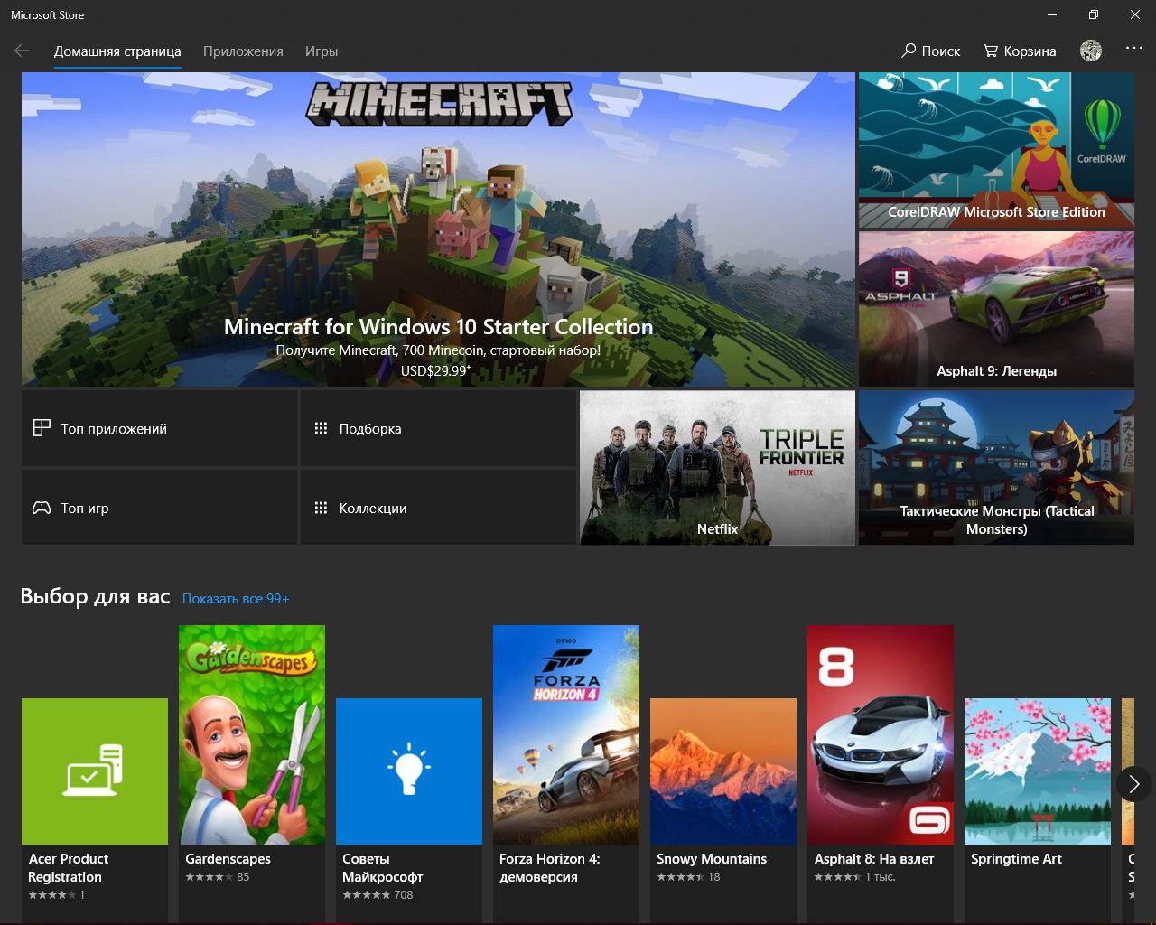
Task: Click the Коллекции dots grid icon
Action: (x=321, y=508)
